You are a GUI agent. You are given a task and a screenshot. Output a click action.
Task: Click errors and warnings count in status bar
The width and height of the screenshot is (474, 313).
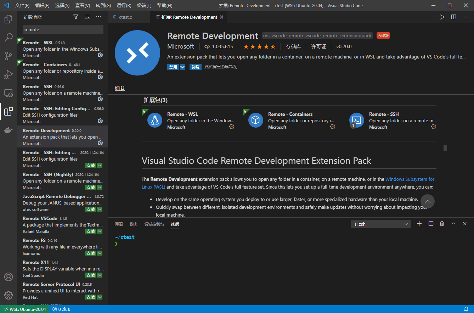click(x=62, y=309)
